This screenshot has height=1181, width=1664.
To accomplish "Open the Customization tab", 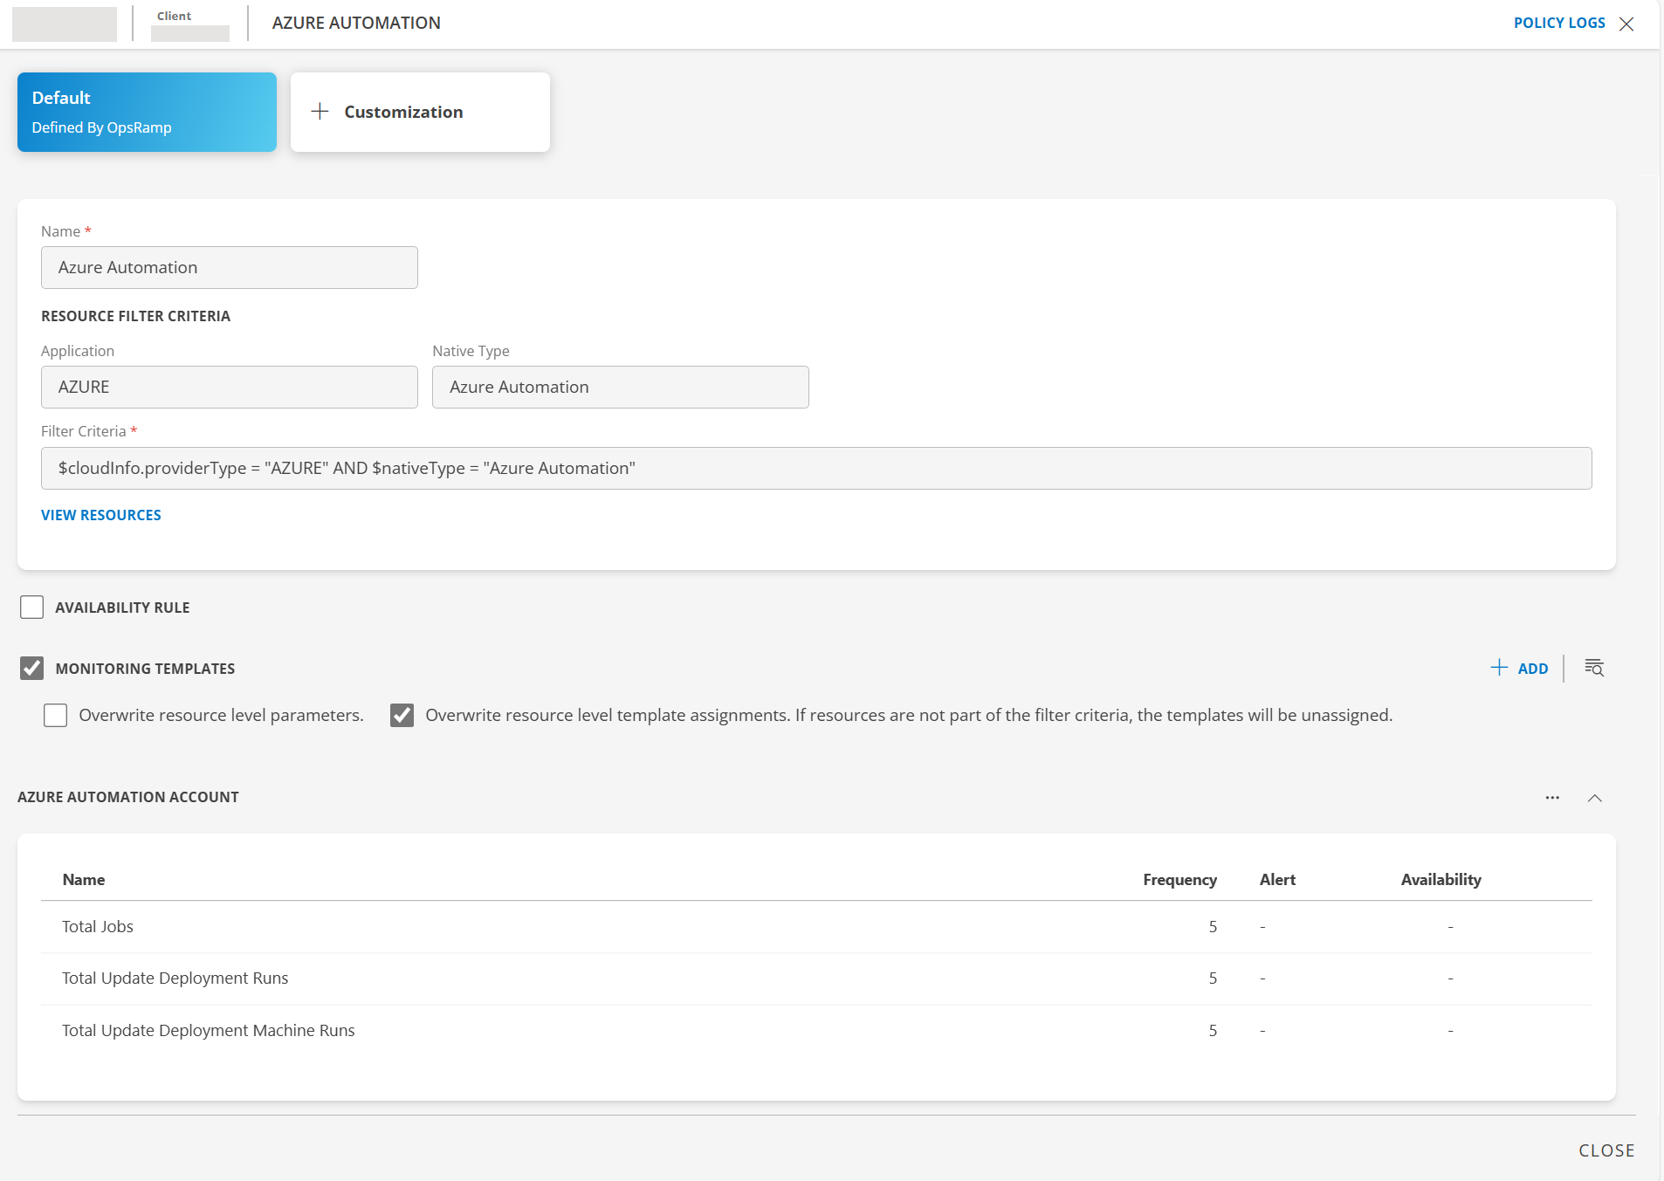I will tap(420, 112).
